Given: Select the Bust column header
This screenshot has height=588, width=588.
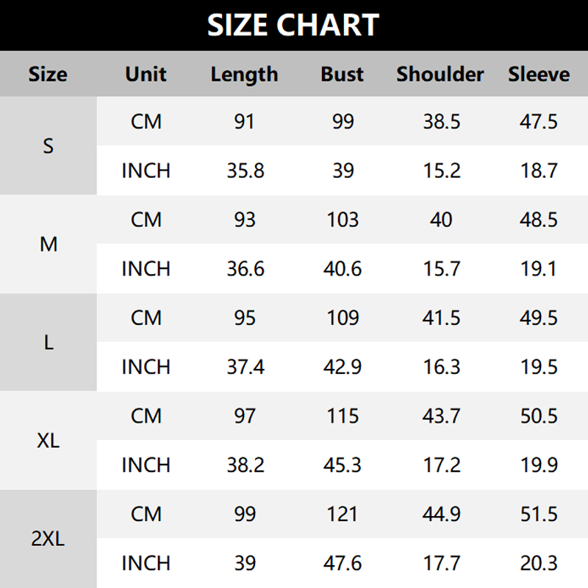Looking at the screenshot, I should pyautogui.click(x=343, y=74).
